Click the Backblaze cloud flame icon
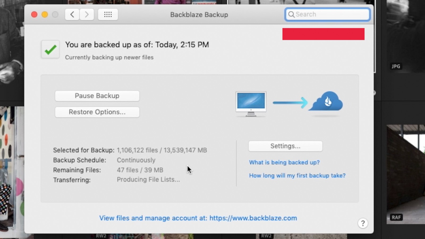 pyautogui.click(x=327, y=102)
